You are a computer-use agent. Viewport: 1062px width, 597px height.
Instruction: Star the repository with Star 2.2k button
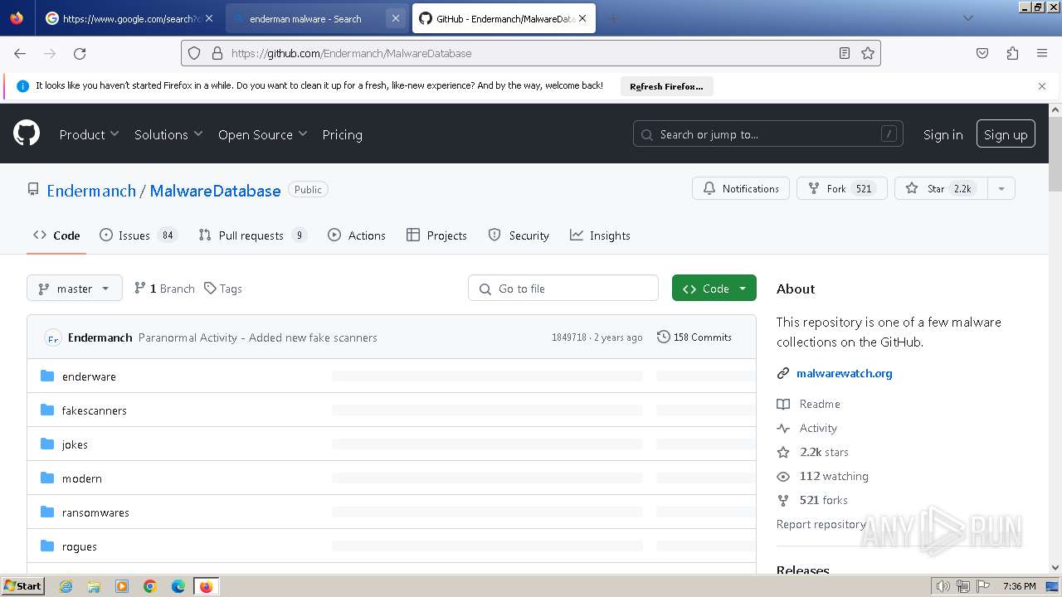coord(941,188)
